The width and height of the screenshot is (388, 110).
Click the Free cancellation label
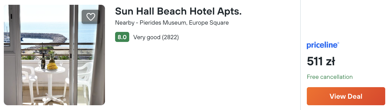[x=330, y=77]
